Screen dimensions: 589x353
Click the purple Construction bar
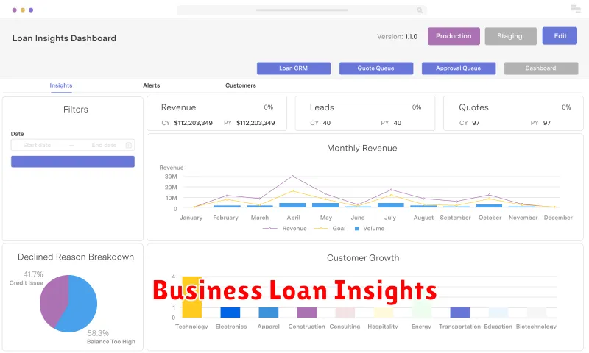[x=307, y=313]
